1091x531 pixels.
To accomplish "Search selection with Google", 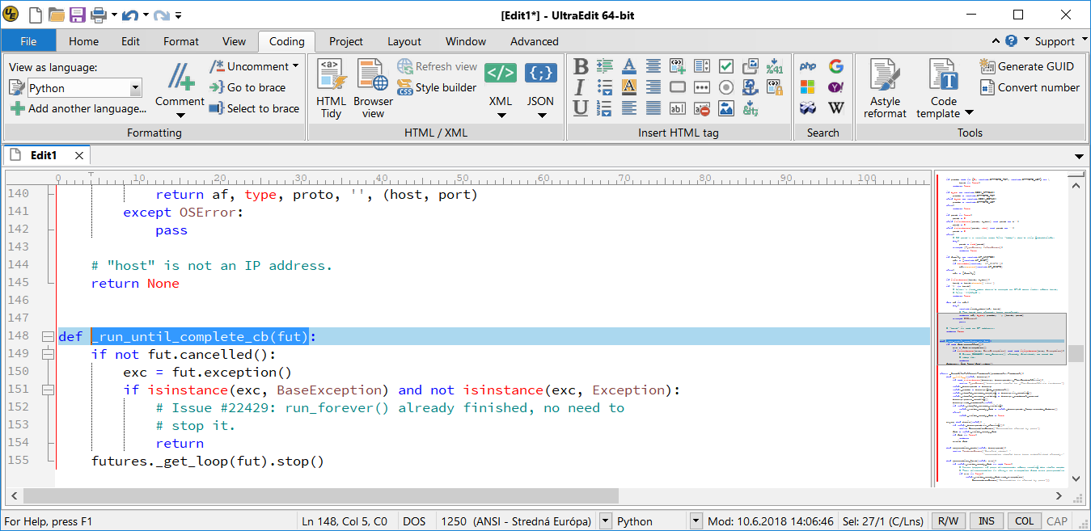I will 836,66.
